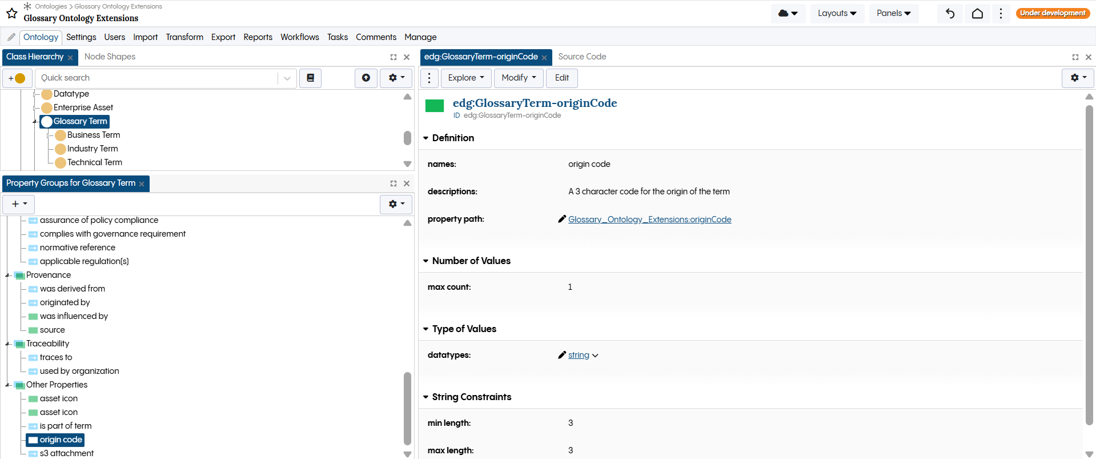Click the green property color swatch

click(435, 106)
